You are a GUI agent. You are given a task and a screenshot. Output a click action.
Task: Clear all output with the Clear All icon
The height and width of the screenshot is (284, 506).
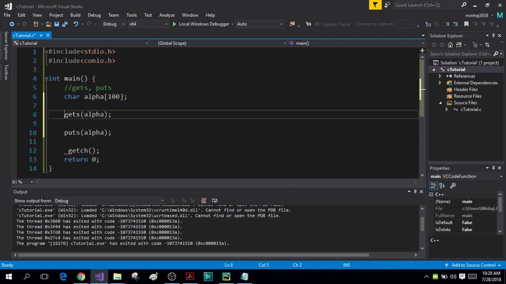[204, 200]
